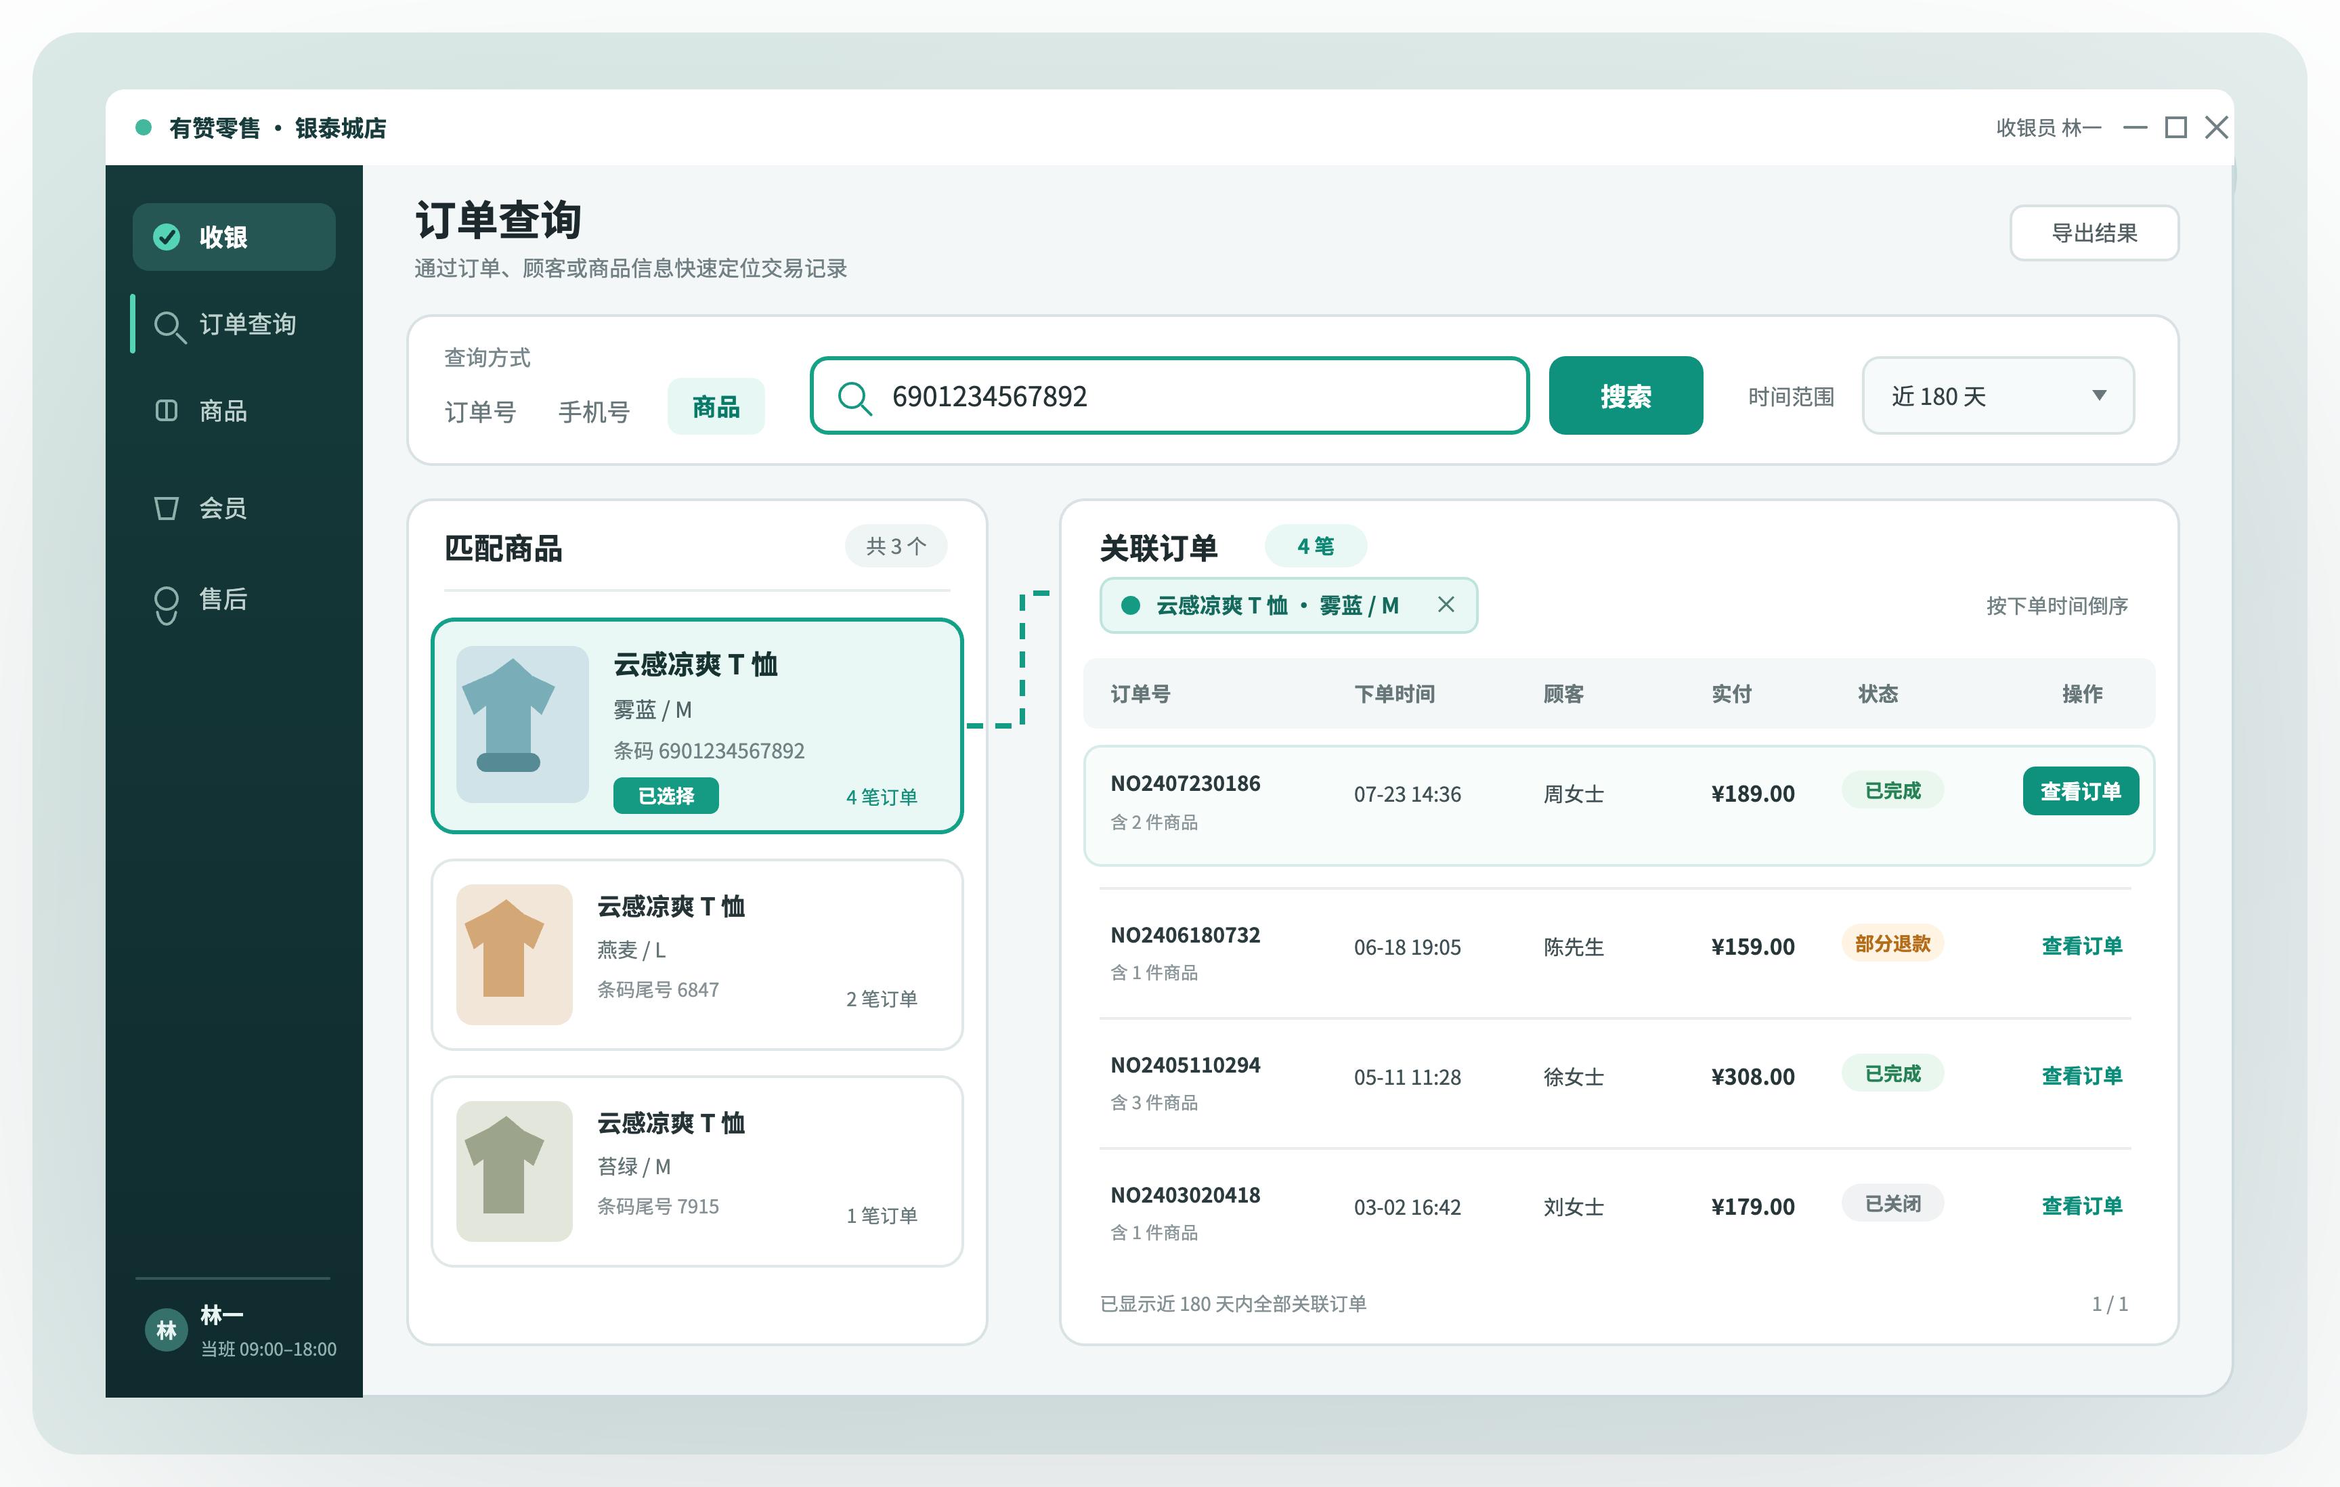Click 查看订单 for order NO2405110294
The width and height of the screenshot is (2340, 1487).
(2081, 1076)
